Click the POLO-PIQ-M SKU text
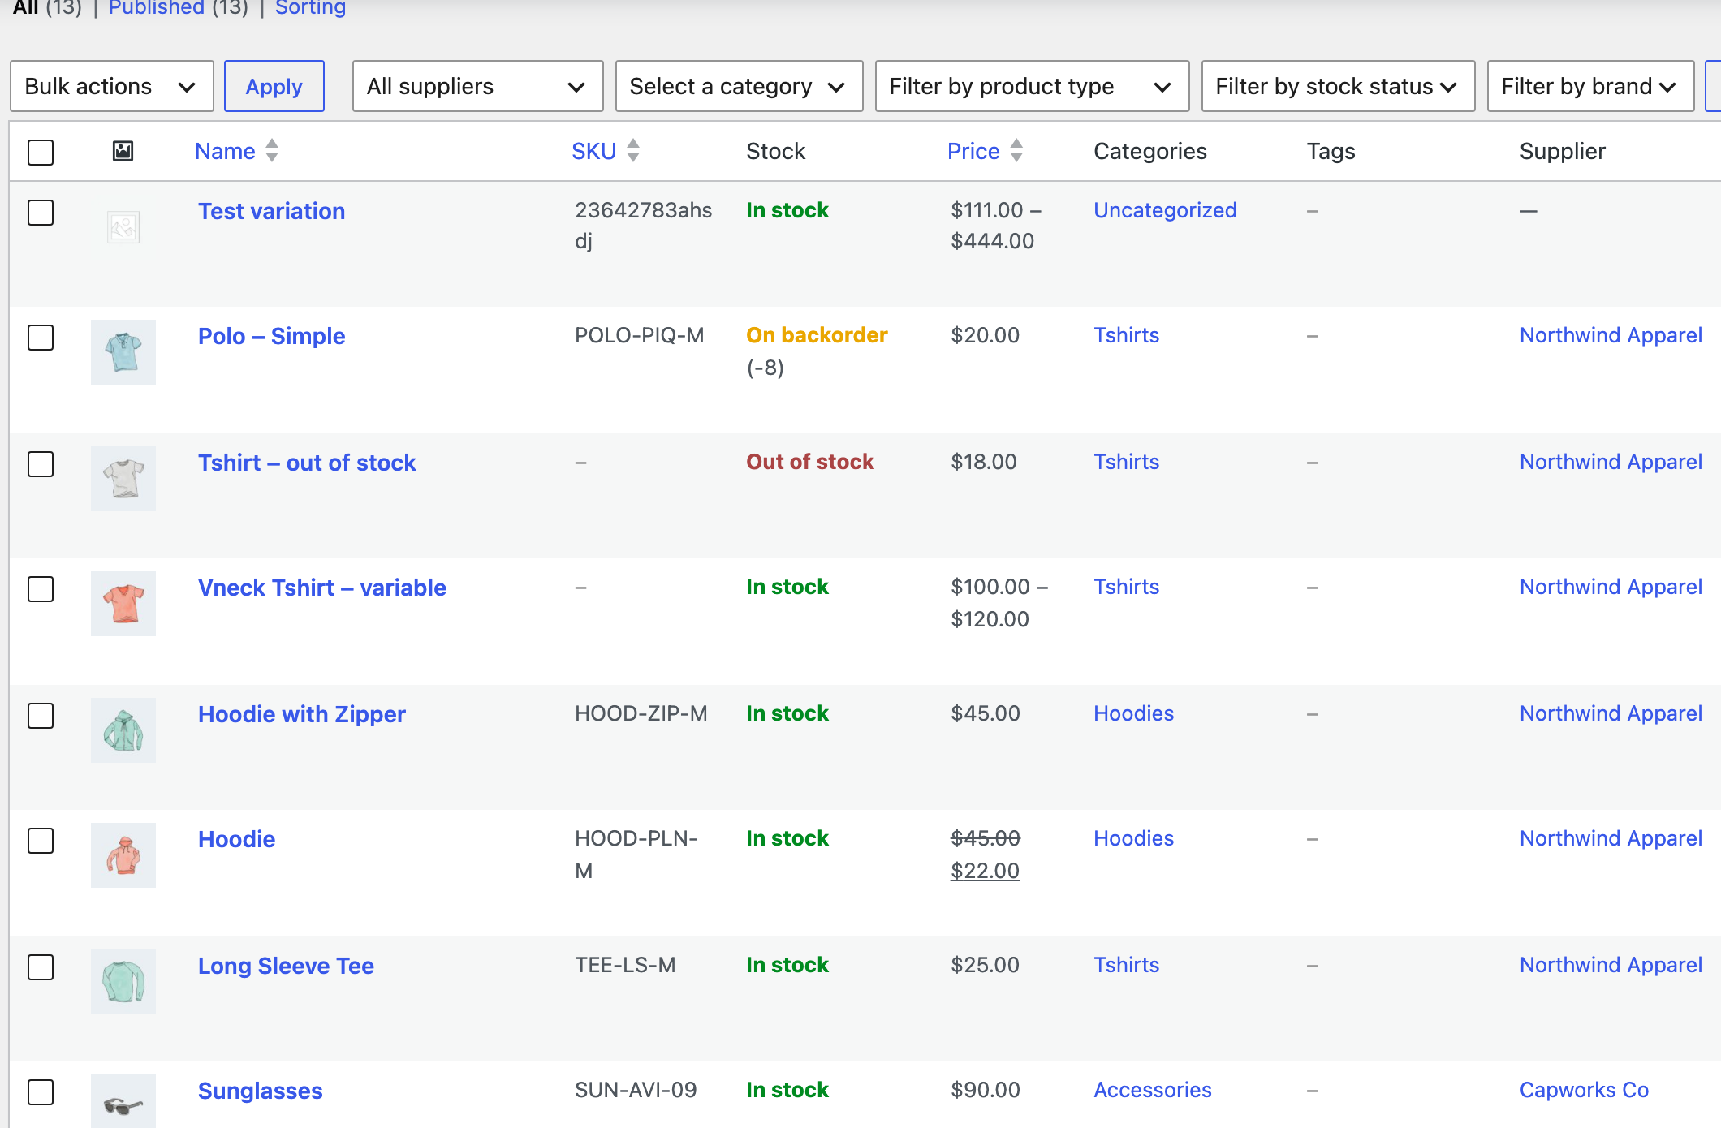 coord(640,335)
